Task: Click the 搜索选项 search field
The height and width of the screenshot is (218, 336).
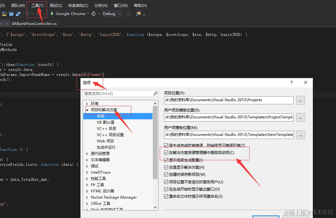Action: pos(121,94)
